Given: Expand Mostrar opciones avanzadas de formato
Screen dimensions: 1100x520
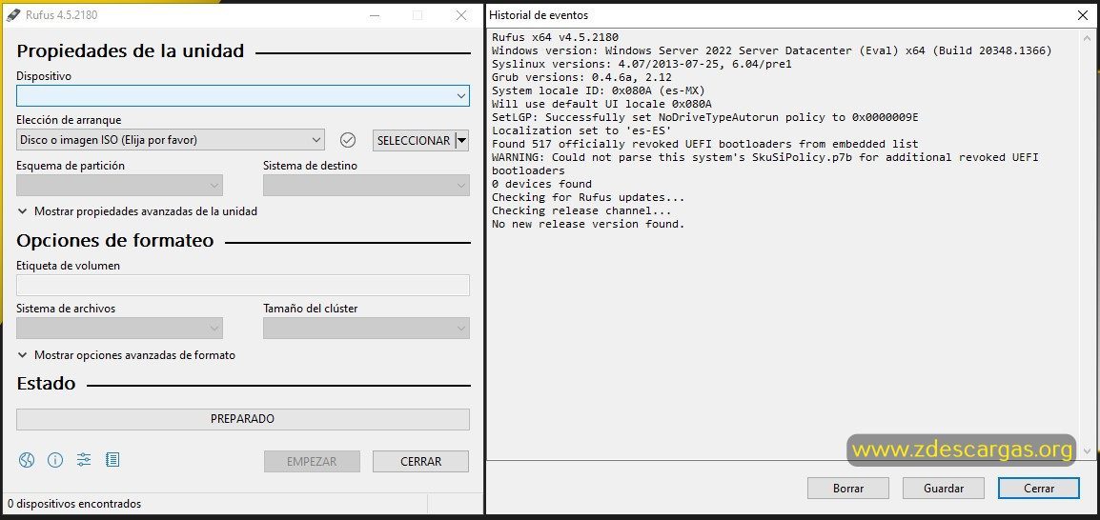Looking at the screenshot, I should point(126,355).
